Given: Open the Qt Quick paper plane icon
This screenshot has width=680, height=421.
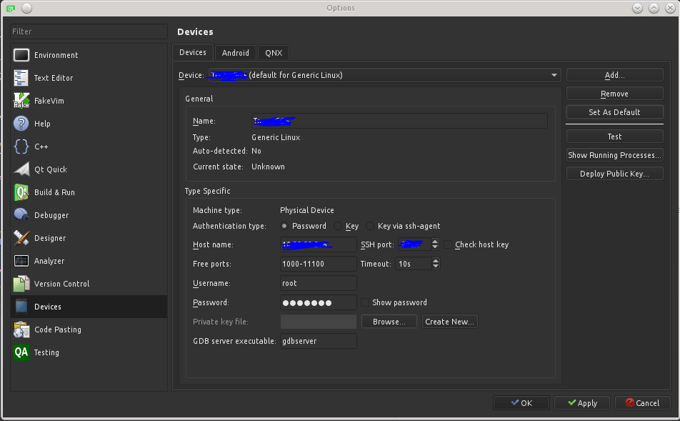Looking at the screenshot, I should tap(21, 169).
